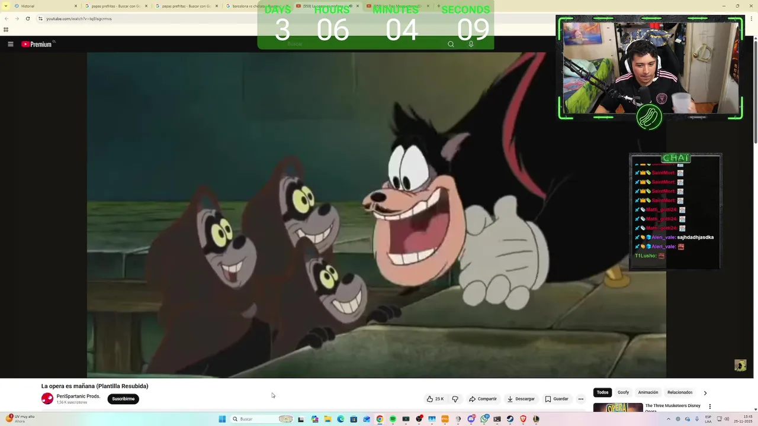Open Discord from the taskbar
This screenshot has height=426, width=758.
(x=471, y=419)
